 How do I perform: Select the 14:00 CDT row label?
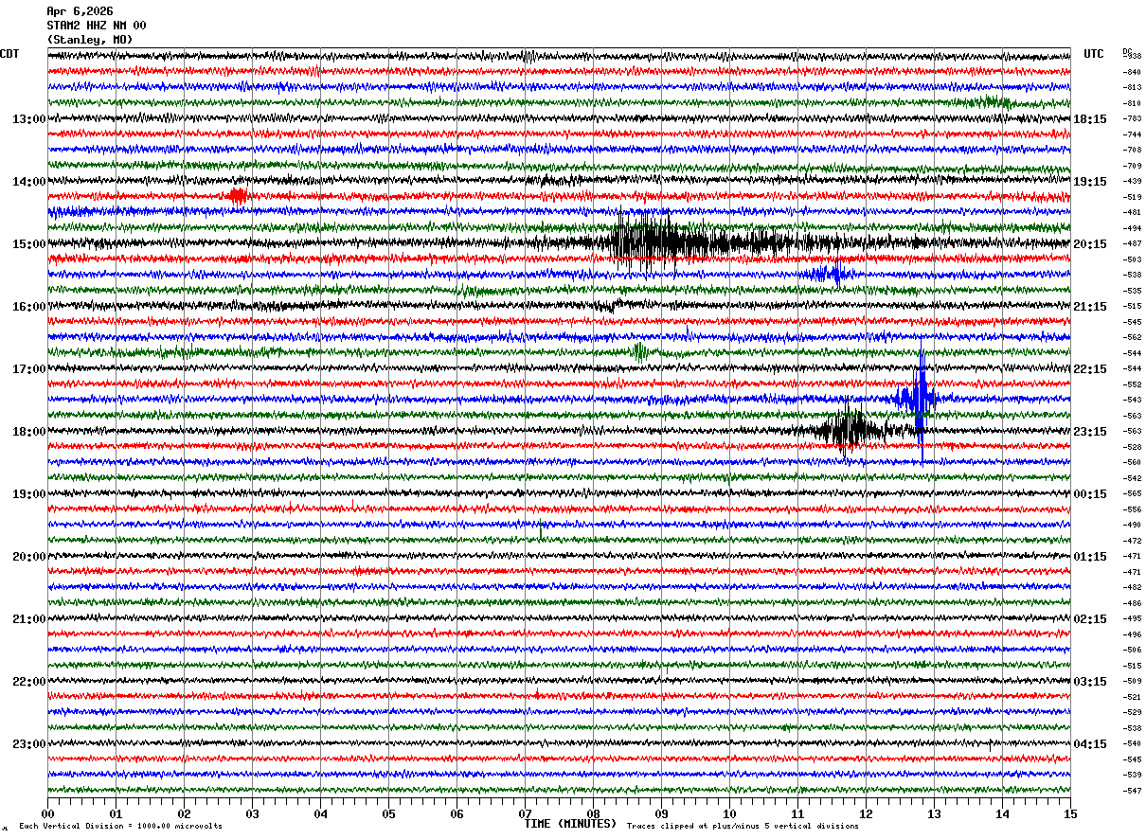(x=29, y=182)
